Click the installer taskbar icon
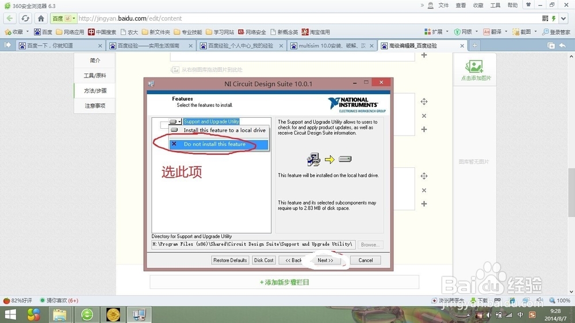 139,314
